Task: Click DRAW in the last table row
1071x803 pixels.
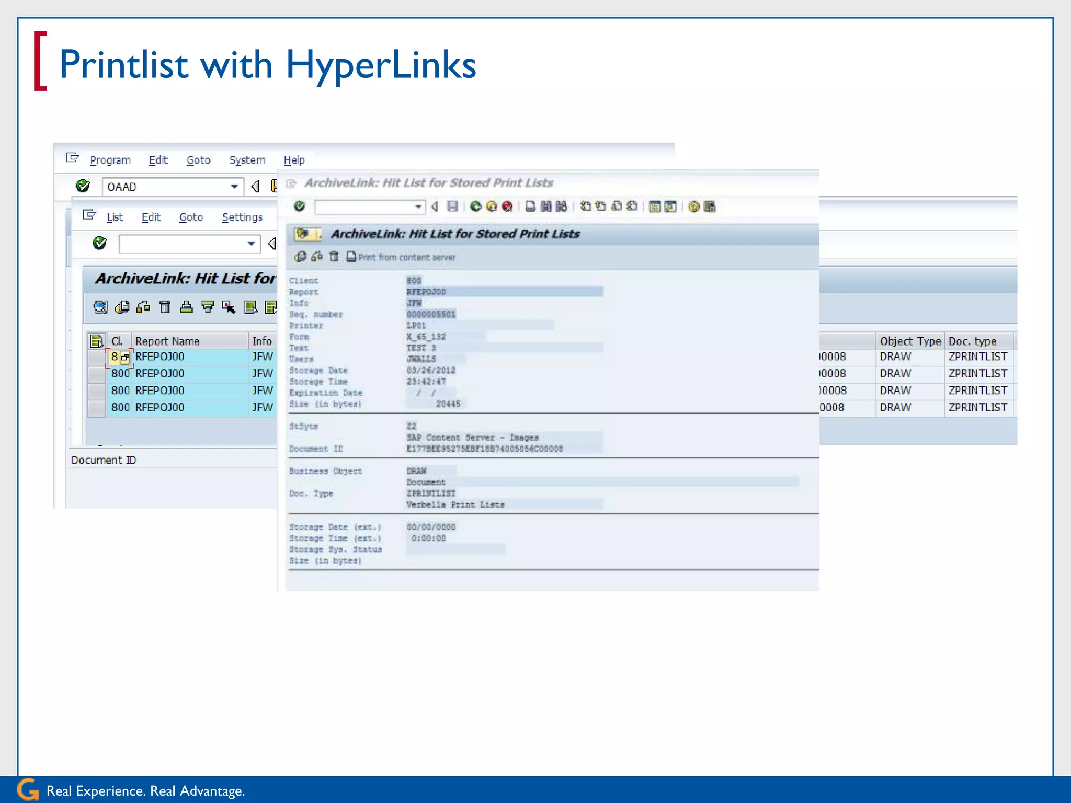Action: click(895, 407)
